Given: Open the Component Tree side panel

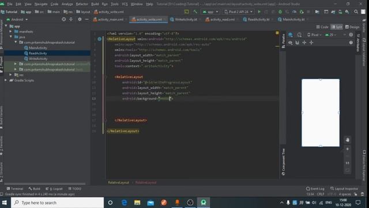Looking at the screenshot, I should coord(283,162).
